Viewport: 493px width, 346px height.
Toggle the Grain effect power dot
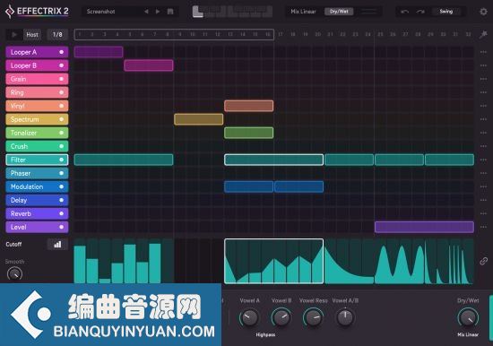[62, 79]
